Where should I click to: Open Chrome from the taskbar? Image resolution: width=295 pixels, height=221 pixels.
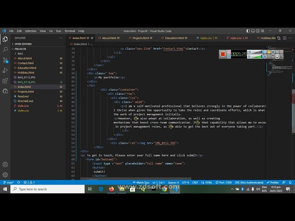pos(164,189)
